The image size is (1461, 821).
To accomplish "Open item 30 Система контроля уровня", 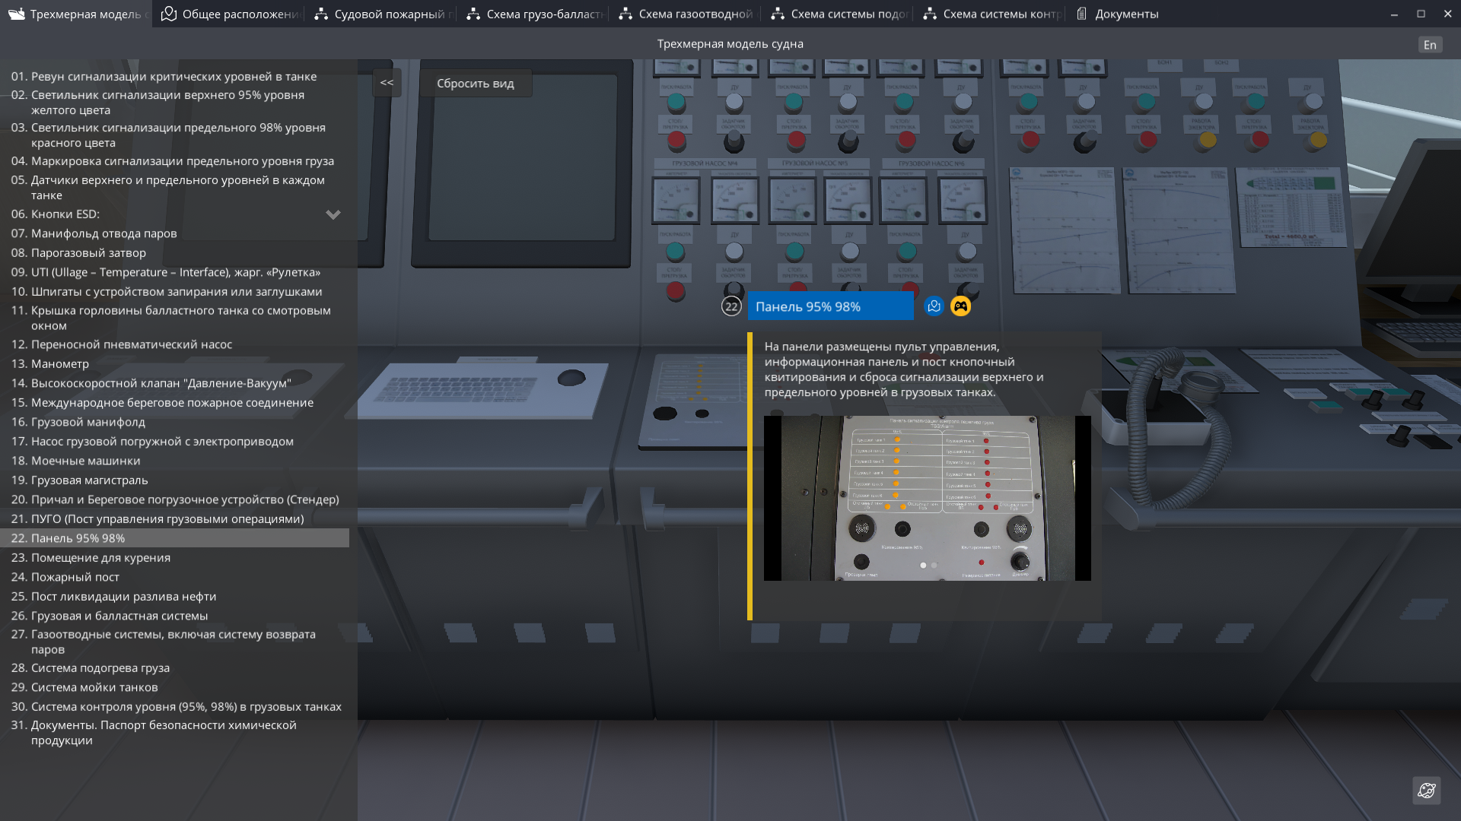I will click(x=186, y=706).
